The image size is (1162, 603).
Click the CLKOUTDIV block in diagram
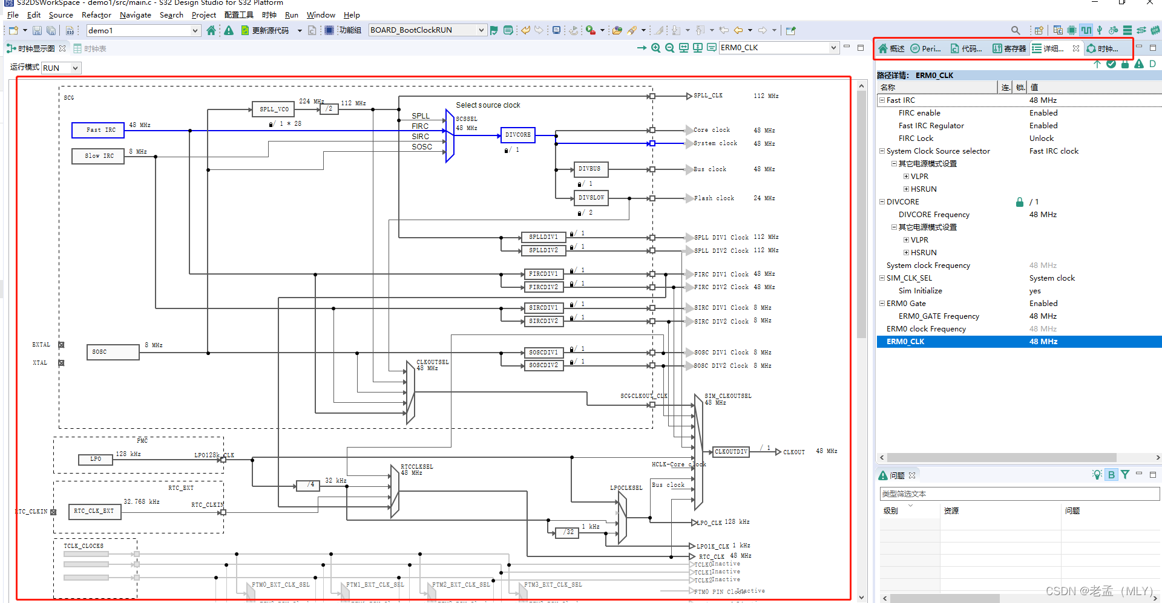click(731, 452)
